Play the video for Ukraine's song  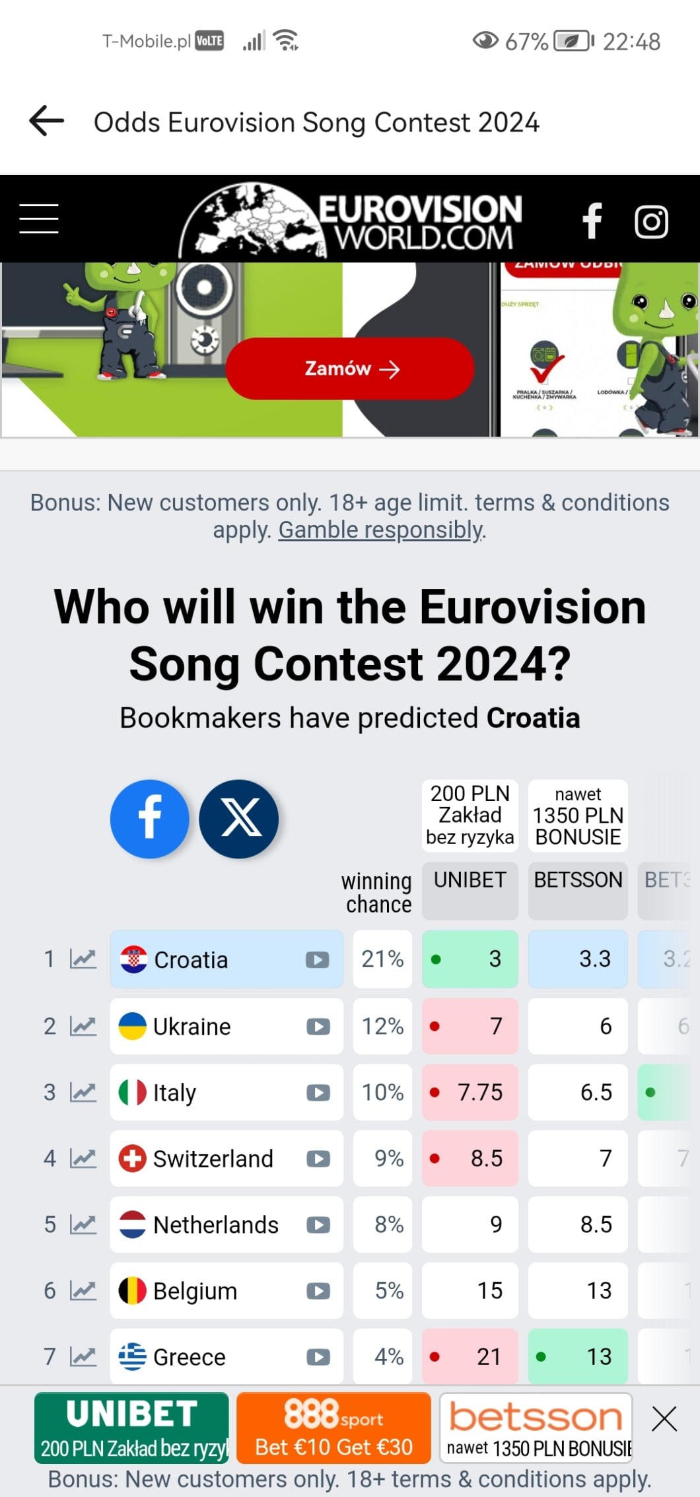318,1027
